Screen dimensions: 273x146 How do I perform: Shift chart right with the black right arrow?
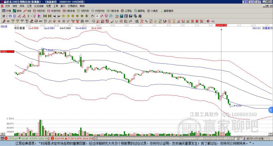coord(59,16)
